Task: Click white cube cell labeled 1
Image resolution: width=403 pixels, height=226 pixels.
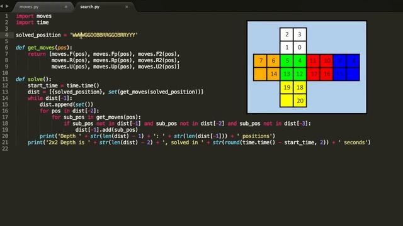Action: (x=287, y=48)
